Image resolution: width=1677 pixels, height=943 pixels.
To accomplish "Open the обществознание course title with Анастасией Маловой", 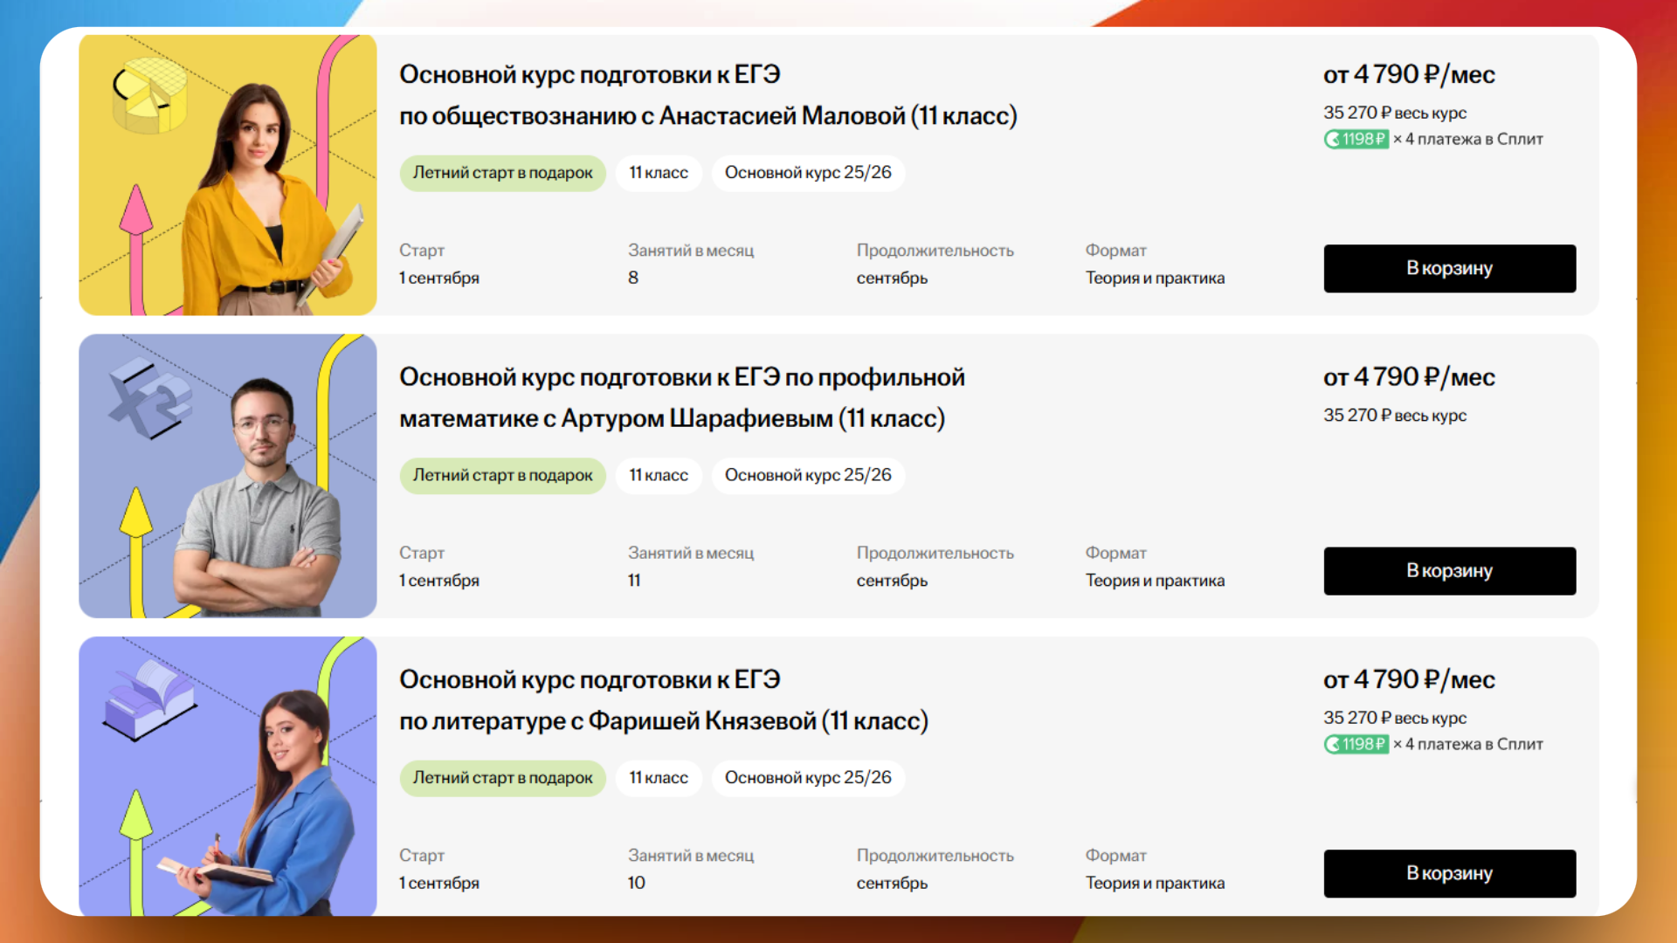I will [x=707, y=94].
